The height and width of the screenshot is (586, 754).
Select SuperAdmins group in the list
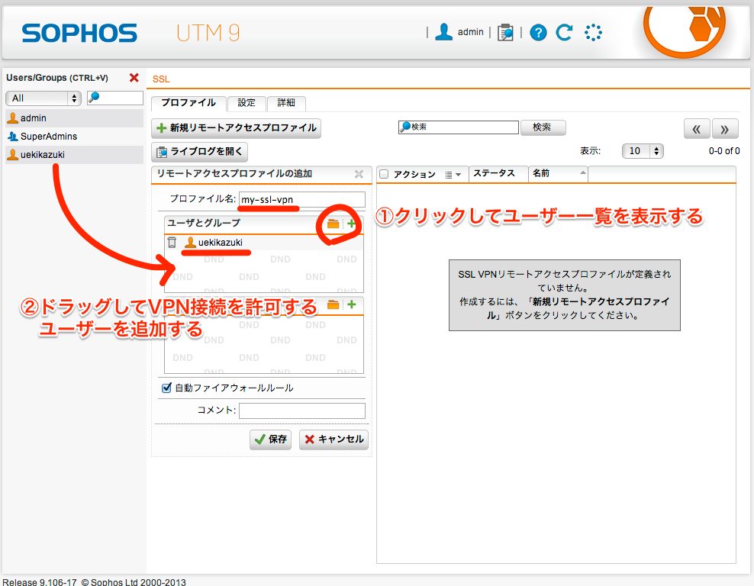pyautogui.click(x=75, y=137)
